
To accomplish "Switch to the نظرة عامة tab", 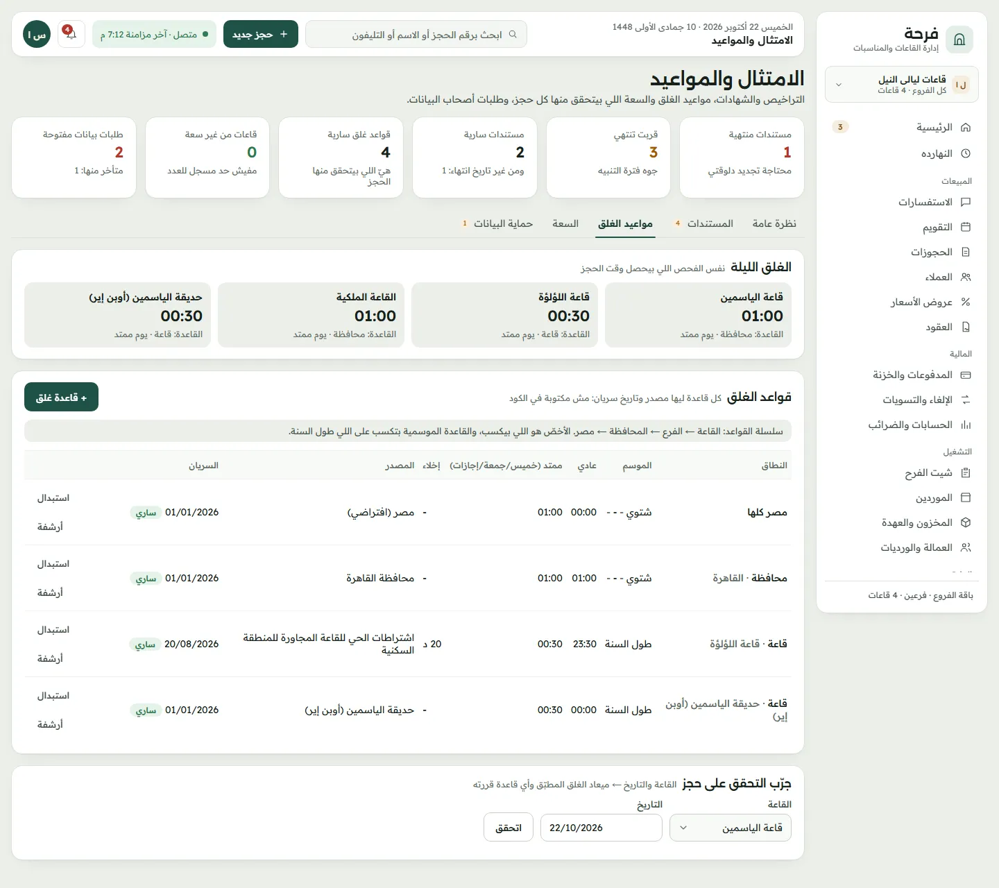I will (774, 223).
